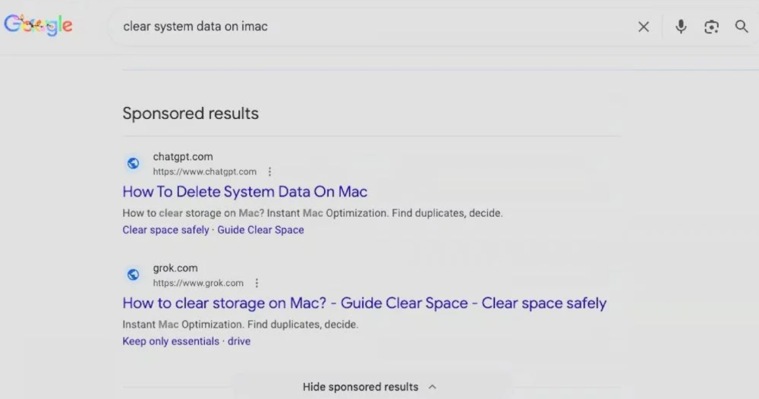
Task: Click the Hide sponsored results label
Action: click(360, 387)
